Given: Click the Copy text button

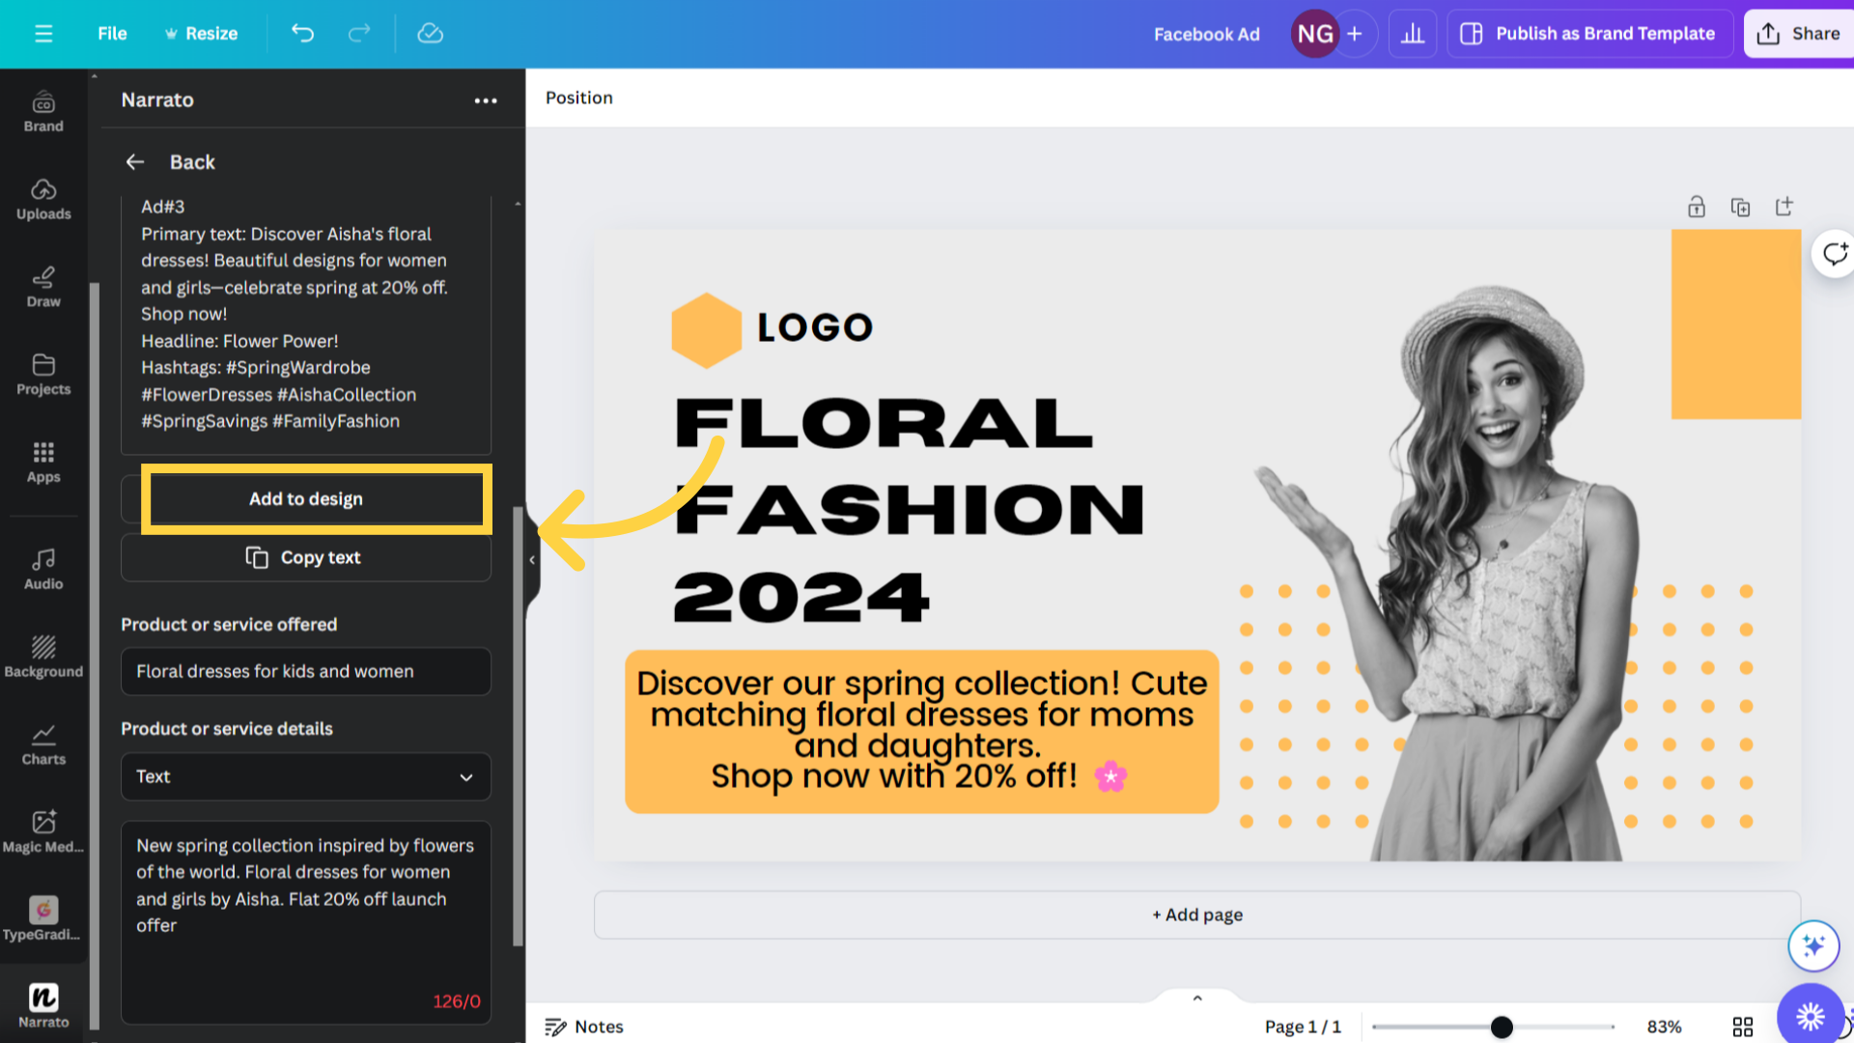Looking at the screenshot, I should coord(305,556).
